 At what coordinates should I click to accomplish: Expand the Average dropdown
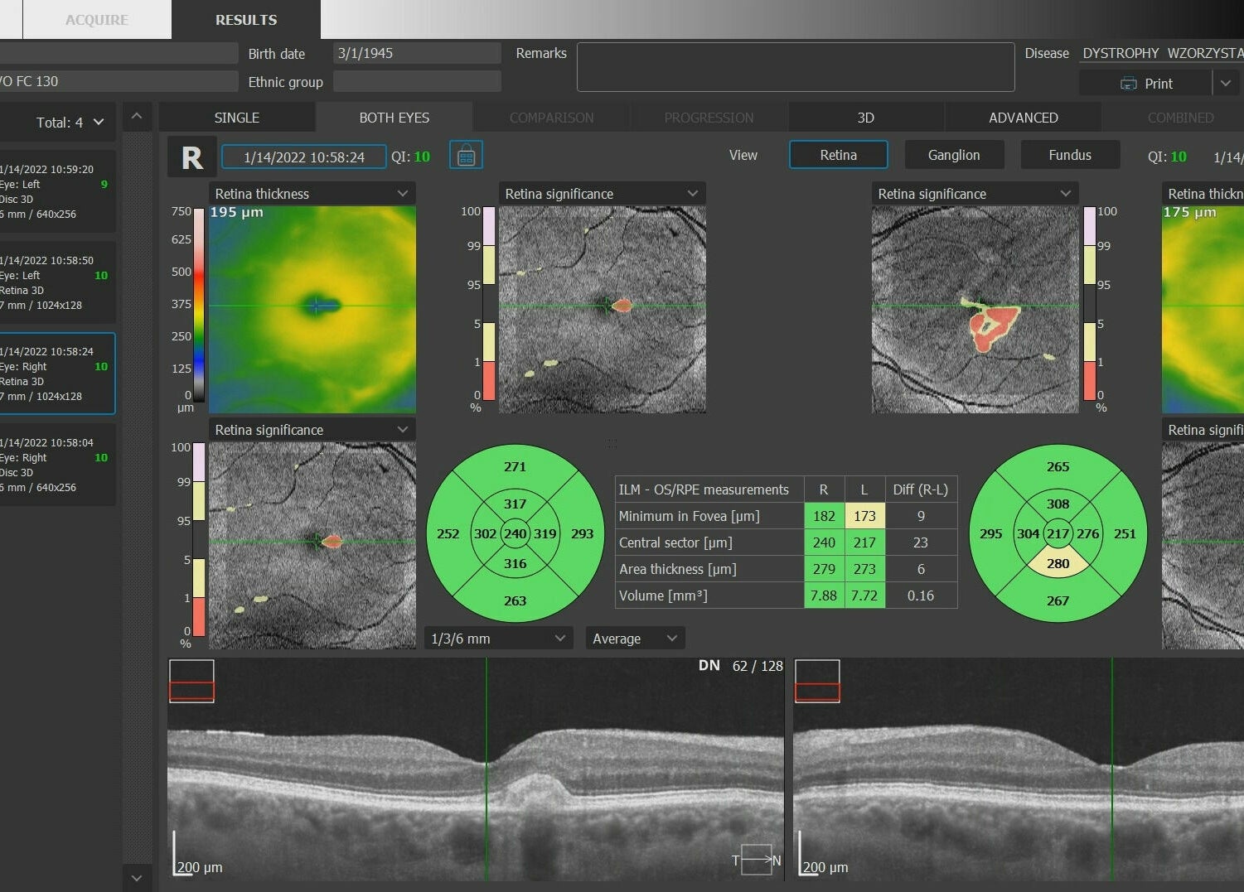click(x=635, y=639)
